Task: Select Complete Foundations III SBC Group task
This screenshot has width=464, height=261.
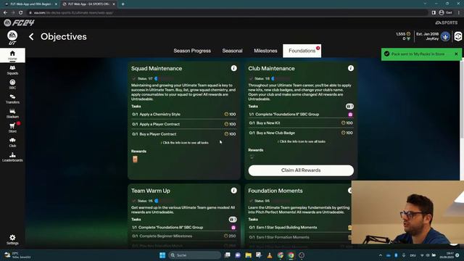Action: (183, 228)
